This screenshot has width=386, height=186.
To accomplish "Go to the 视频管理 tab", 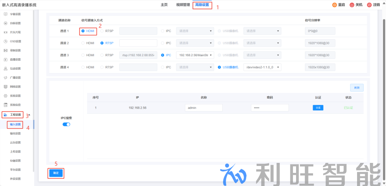I will pyautogui.click(x=183, y=5).
